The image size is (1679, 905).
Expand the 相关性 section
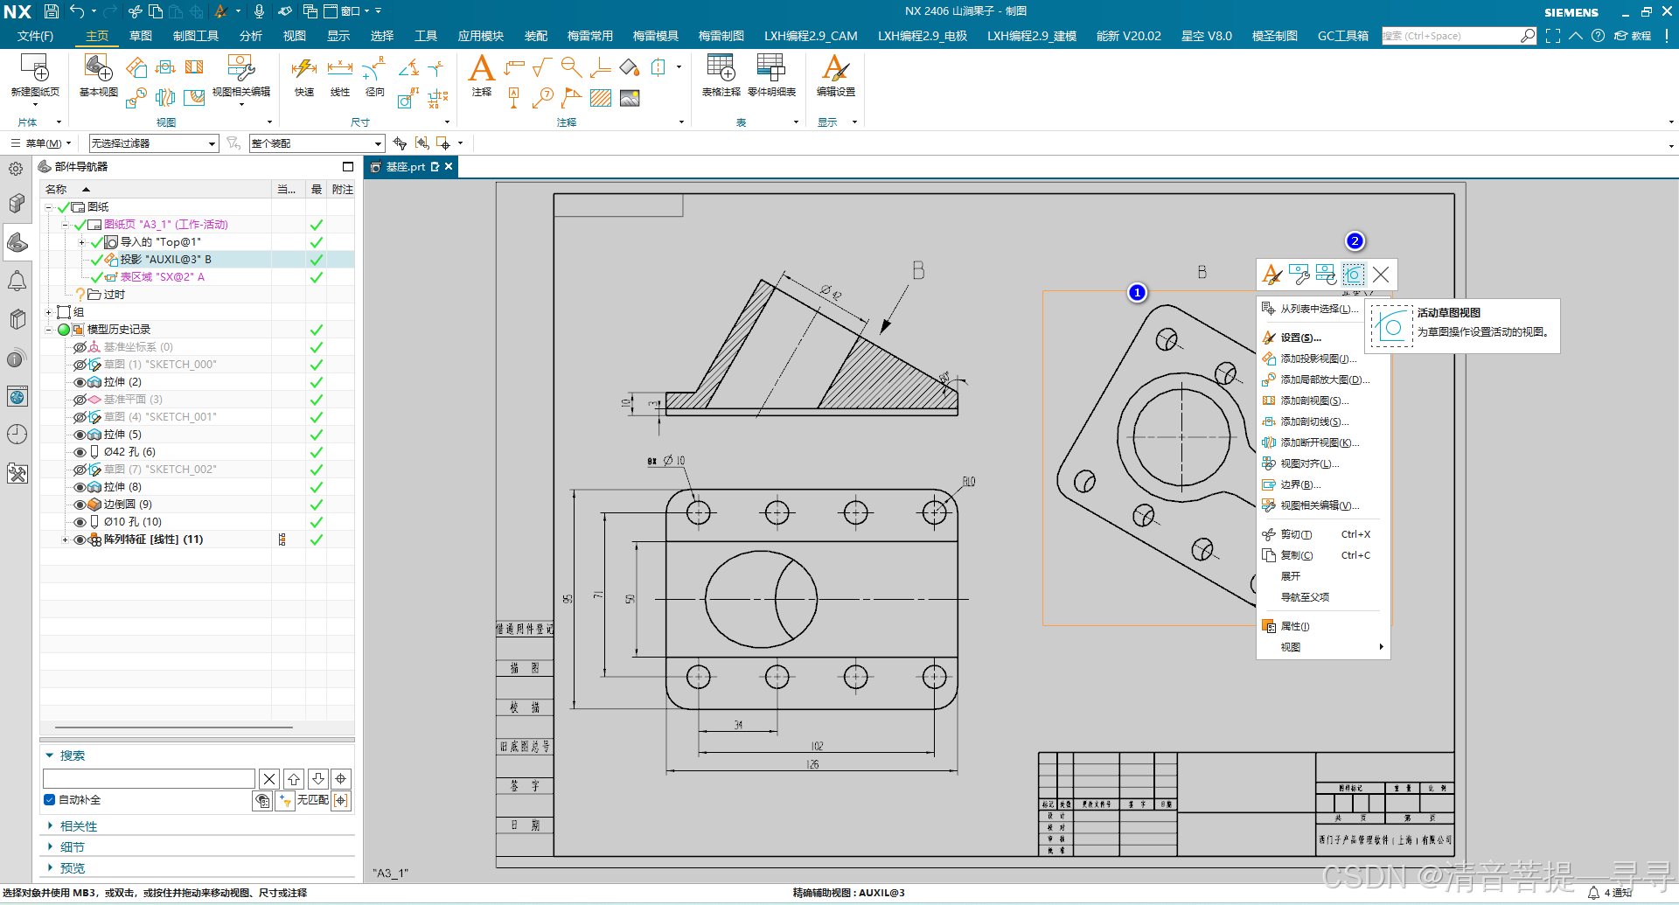click(x=50, y=825)
